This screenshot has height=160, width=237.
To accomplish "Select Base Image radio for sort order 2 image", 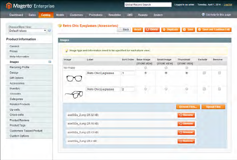I will click(146, 89).
